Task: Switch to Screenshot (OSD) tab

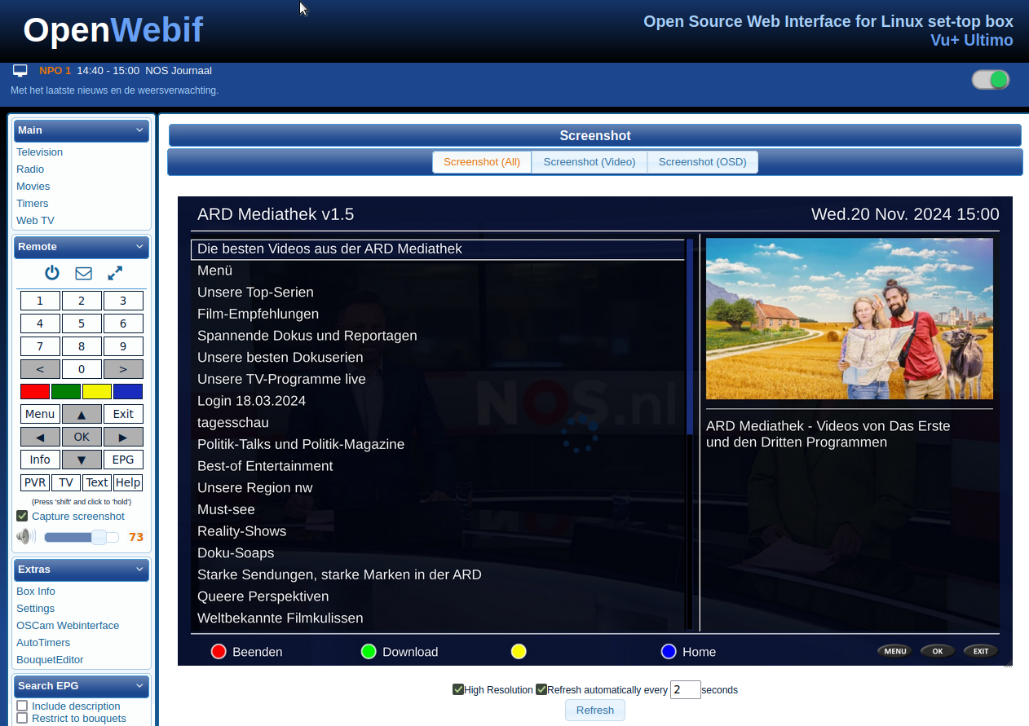Action: point(703,162)
